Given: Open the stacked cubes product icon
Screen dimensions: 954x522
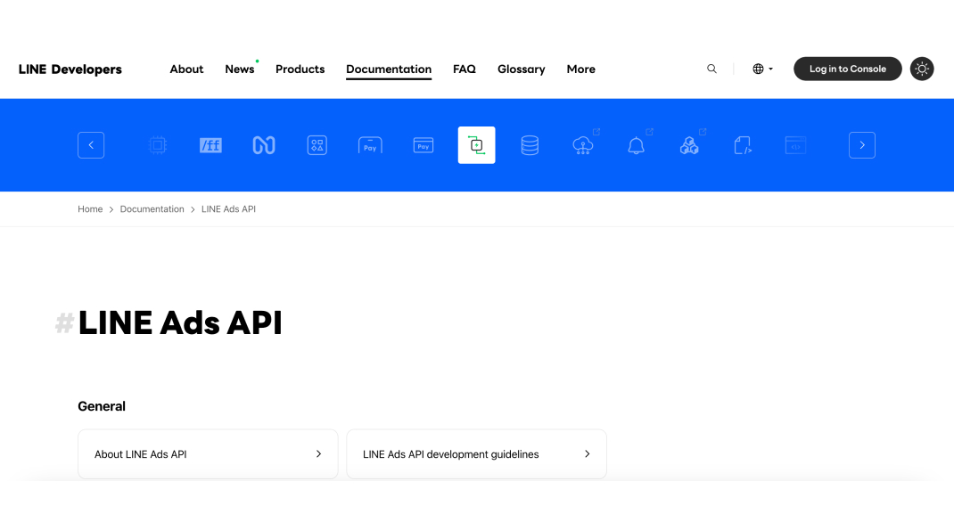Looking at the screenshot, I should click(x=689, y=145).
